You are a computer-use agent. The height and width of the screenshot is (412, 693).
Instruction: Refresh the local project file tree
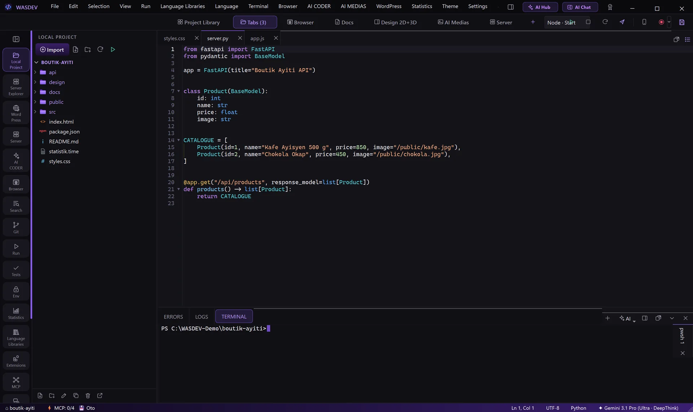pyautogui.click(x=100, y=49)
